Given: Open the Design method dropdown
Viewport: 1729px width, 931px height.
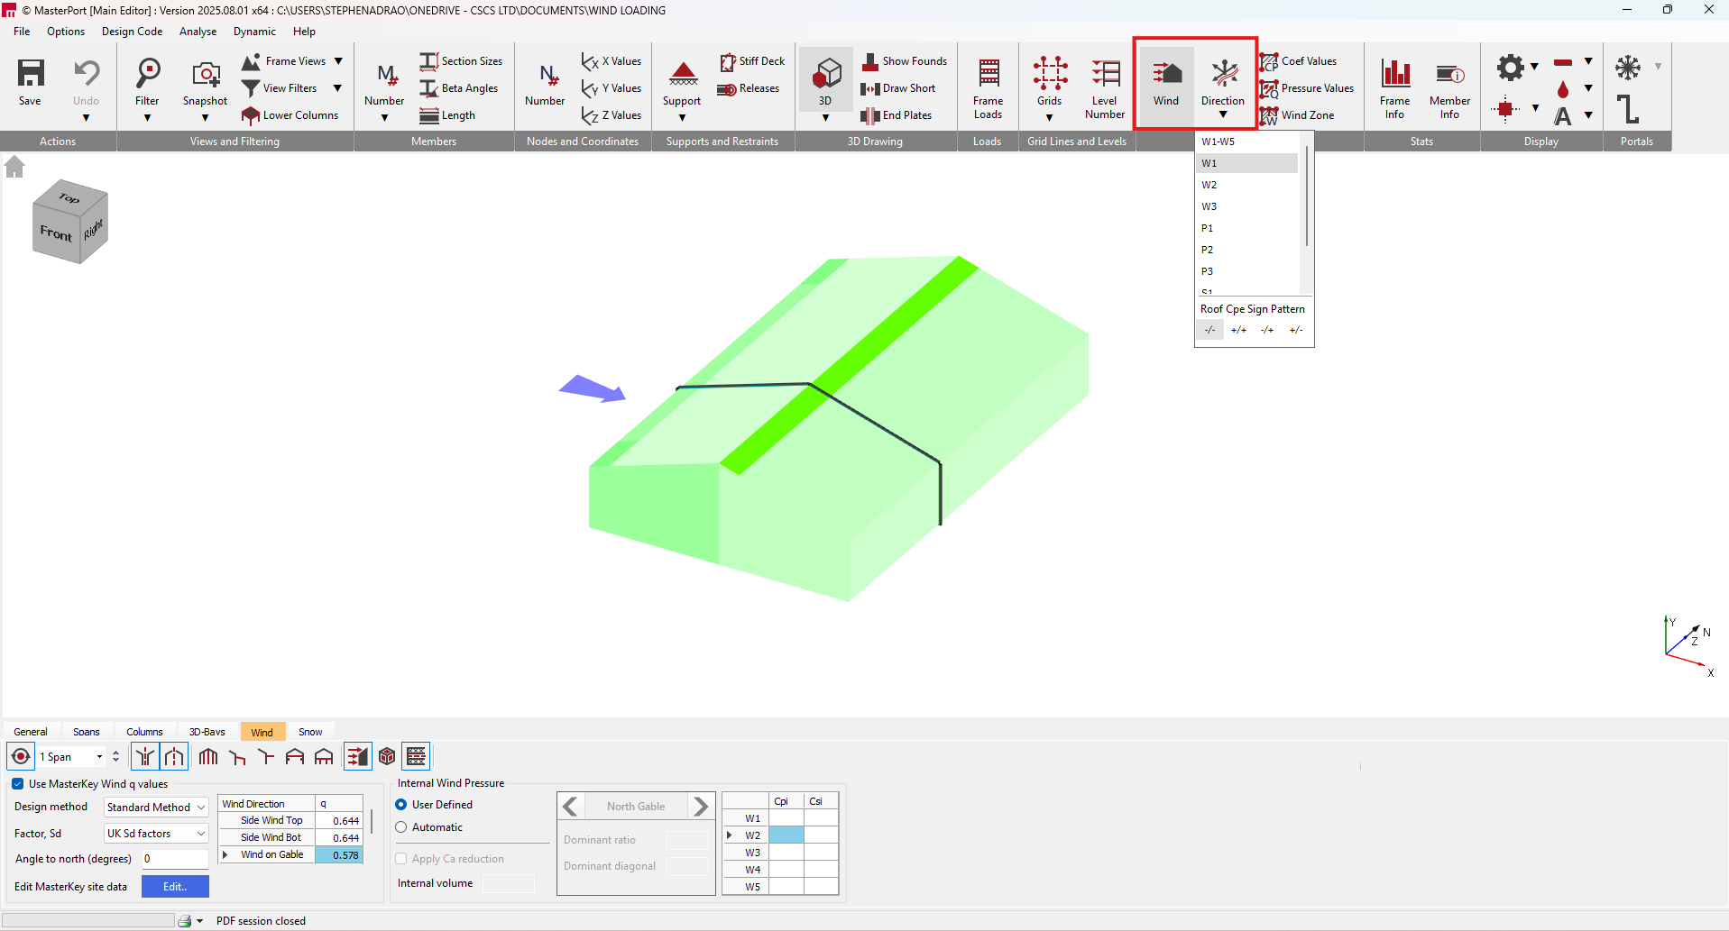Looking at the screenshot, I should click(x=156, y=808).
